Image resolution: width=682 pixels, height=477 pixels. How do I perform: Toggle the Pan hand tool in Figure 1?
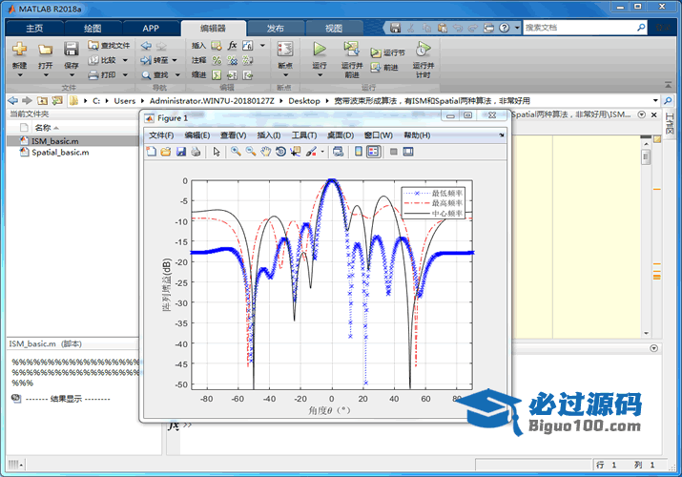[x=266, y=152]
